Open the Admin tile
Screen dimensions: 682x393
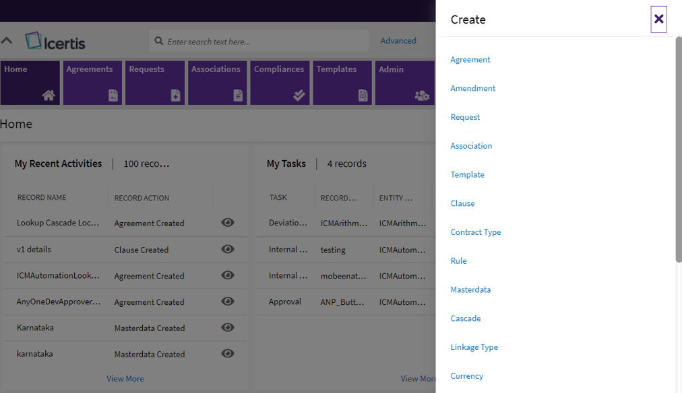(x=404, y=83)
